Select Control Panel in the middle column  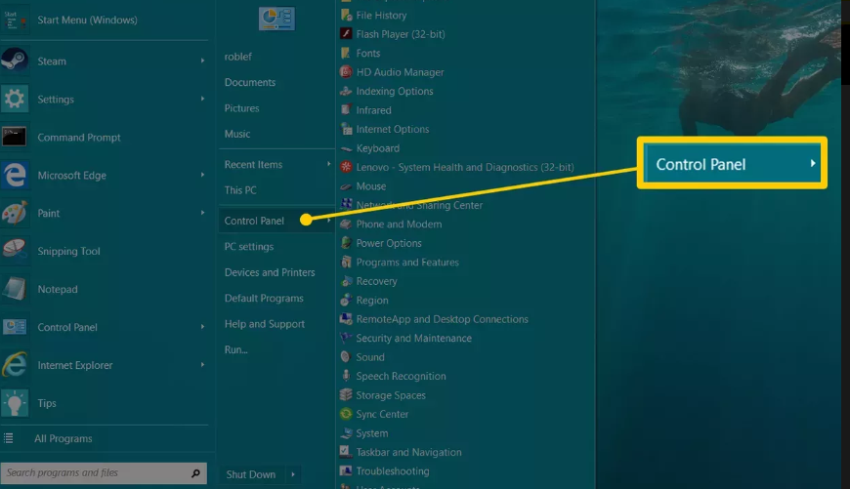(276, 221)
